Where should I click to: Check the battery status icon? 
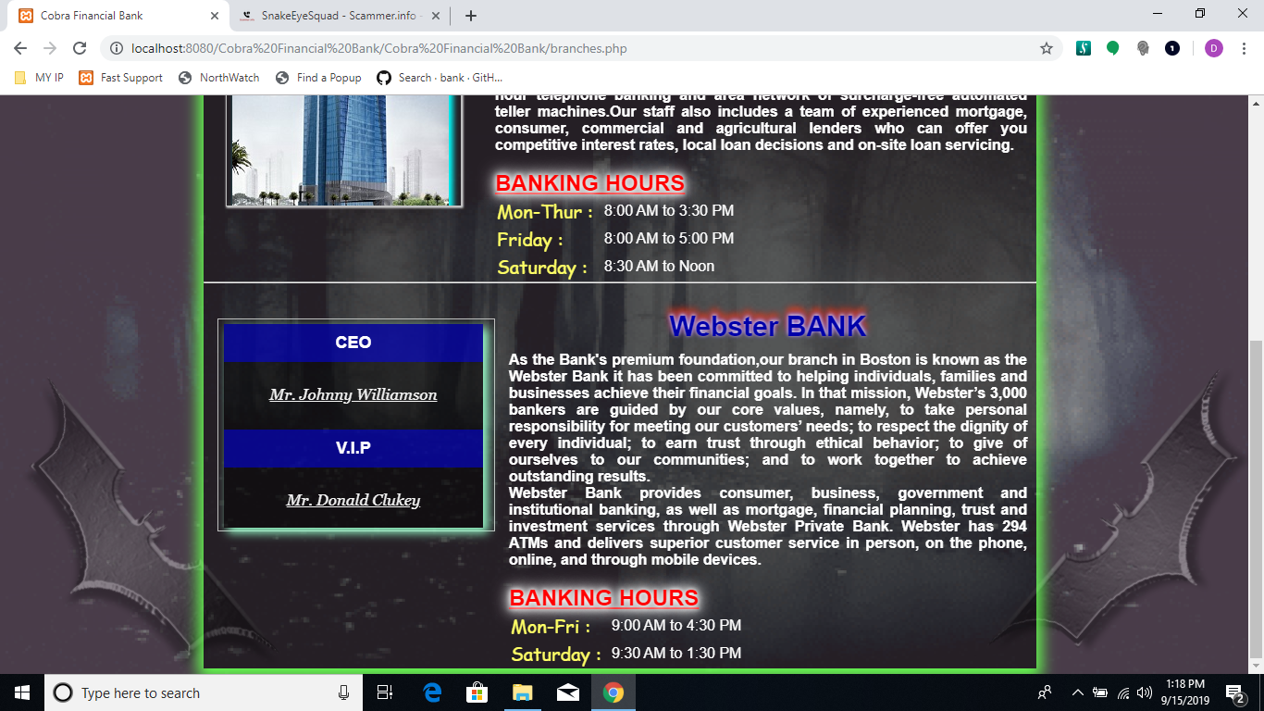point(1100,692)
